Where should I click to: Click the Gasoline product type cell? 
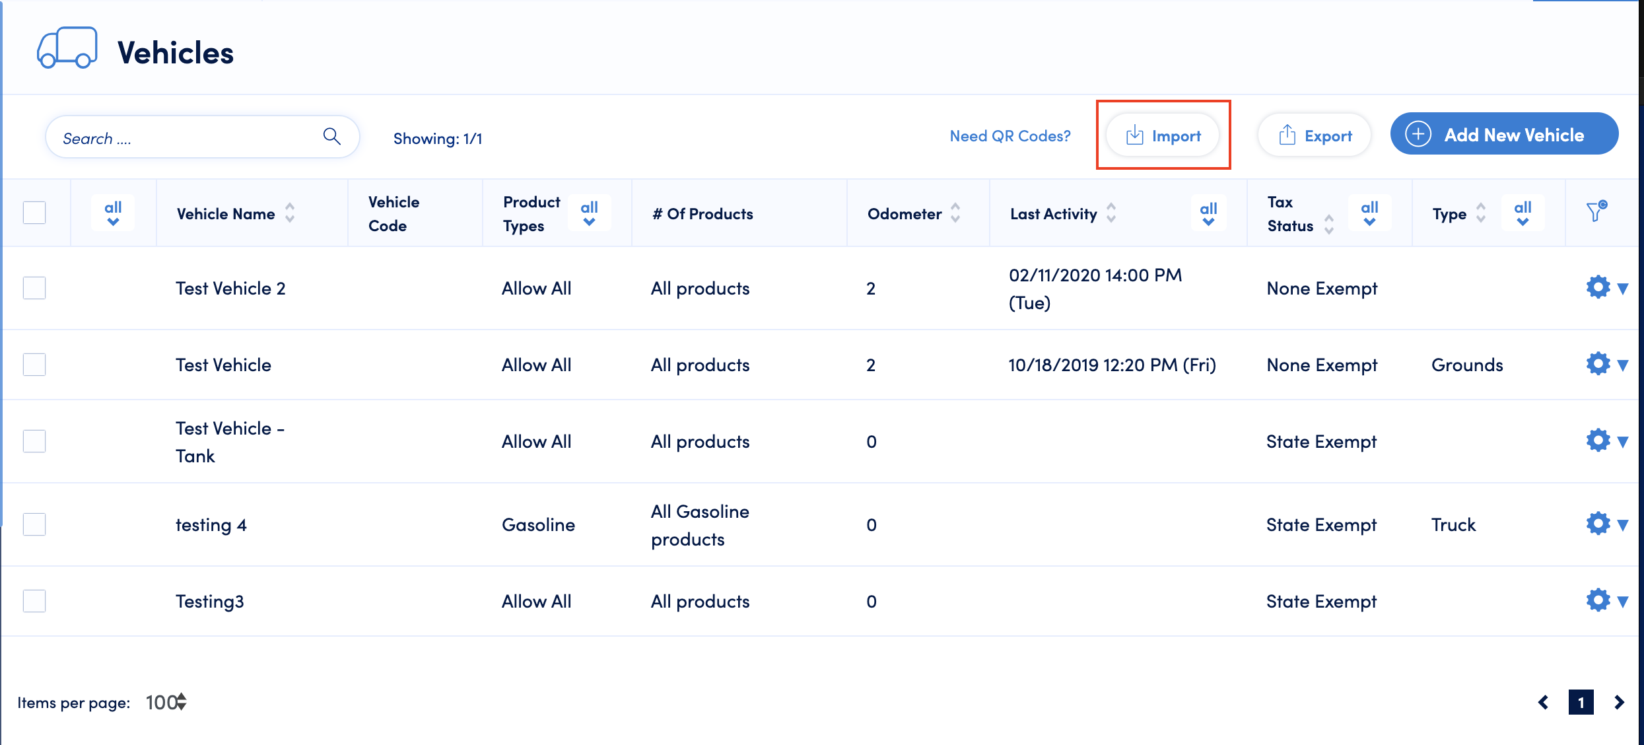coord(538,524)
